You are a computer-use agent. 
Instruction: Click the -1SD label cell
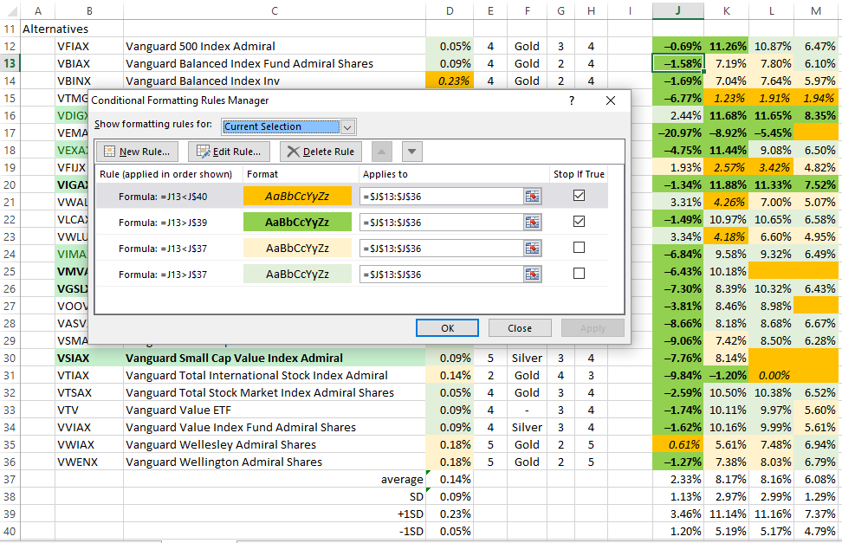tap(275, 531)
